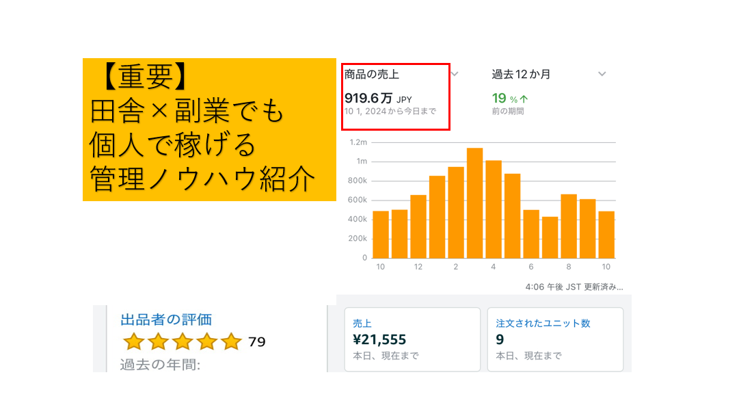Image resolution: width=754 pixels, height=416 pixels.
Task: Click the yellow 【重要】 headline banner
Action: click(209, 129)
